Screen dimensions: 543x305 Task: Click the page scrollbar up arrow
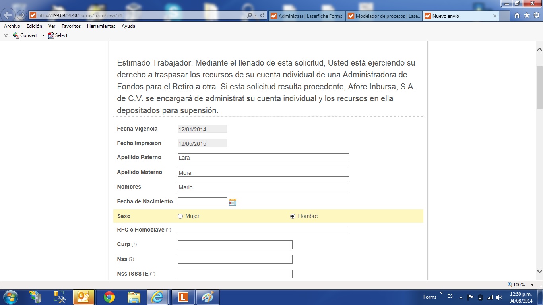539,50
